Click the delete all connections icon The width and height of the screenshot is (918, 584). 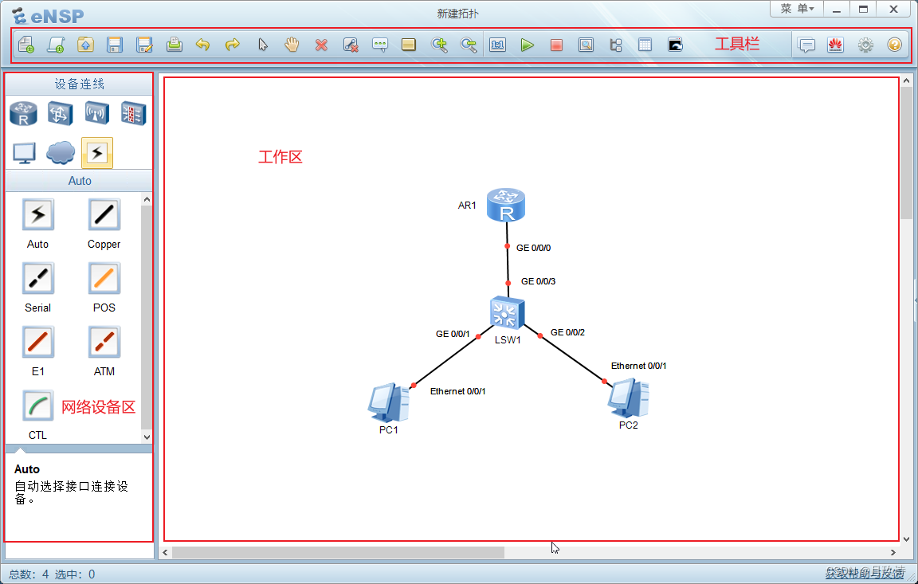[351, 45]
